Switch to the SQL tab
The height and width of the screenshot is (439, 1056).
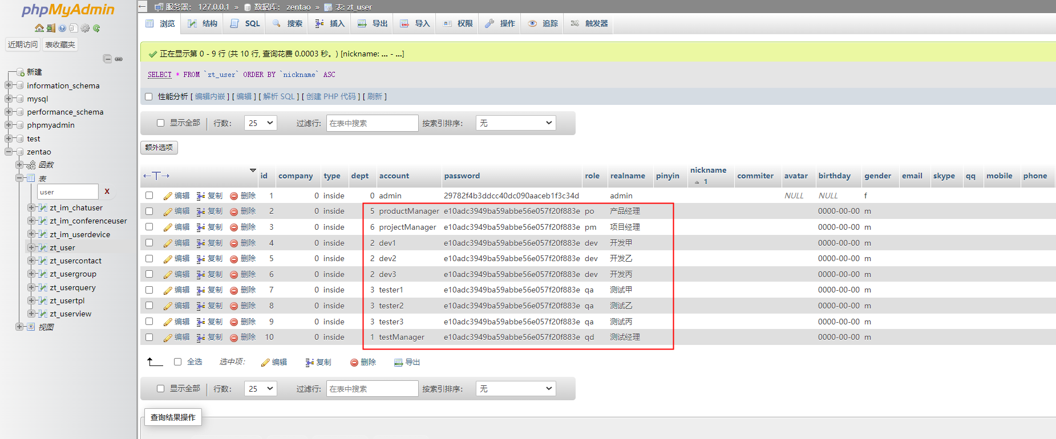coord(245,23)
